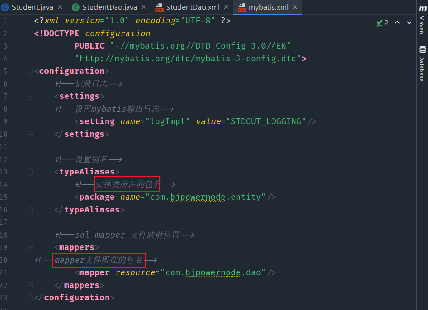Collapse fold marker at closing mappers line 22
Image resolution: width=428 pixels, height=310 pixels.
30,285
